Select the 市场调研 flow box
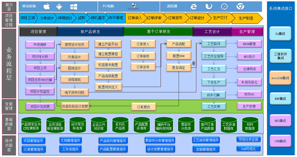Viewport: 297px width, 157px height. [x=40, y=45]
